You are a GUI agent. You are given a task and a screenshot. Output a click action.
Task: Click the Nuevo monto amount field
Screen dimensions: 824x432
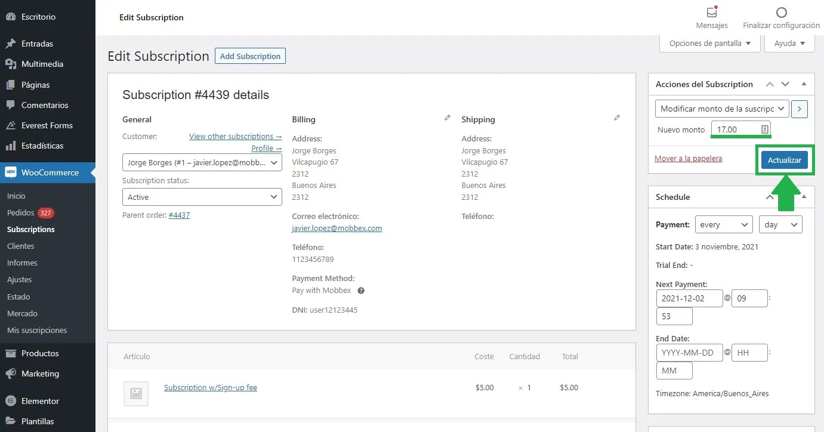click(x=741, y=129)
